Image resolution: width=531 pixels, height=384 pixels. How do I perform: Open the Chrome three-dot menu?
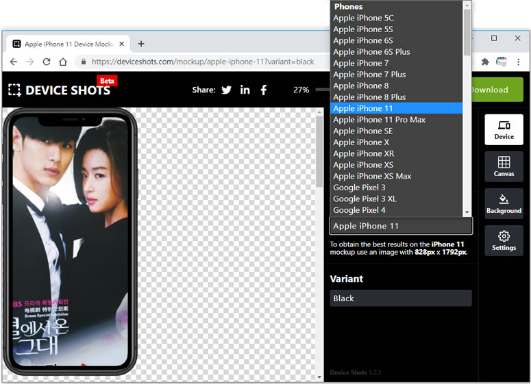[x=518, y=62]
